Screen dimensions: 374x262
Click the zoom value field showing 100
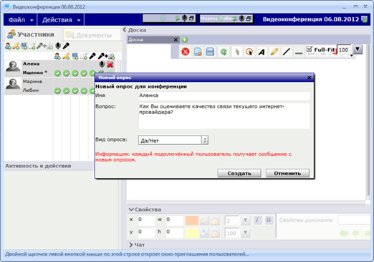344,50
